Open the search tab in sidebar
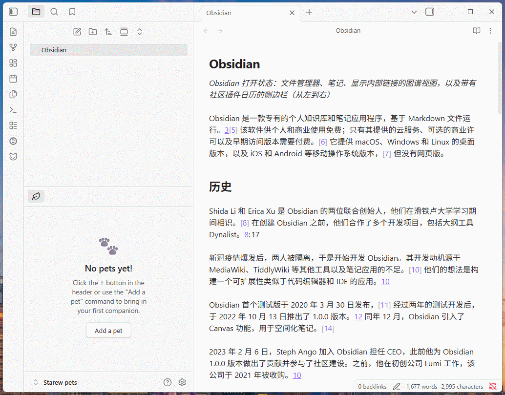Image resolution: width=505 pixels, height=395 pixels. (x=54, y=12)
